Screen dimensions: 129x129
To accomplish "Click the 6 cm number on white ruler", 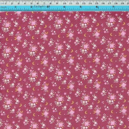I will pos(38,4).
